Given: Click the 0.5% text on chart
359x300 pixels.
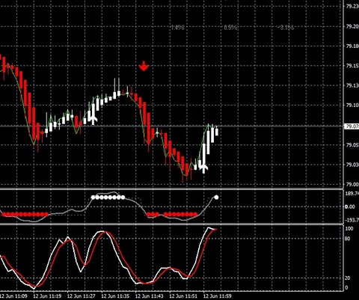Looking at the screenshot, I should click(230, 28).
